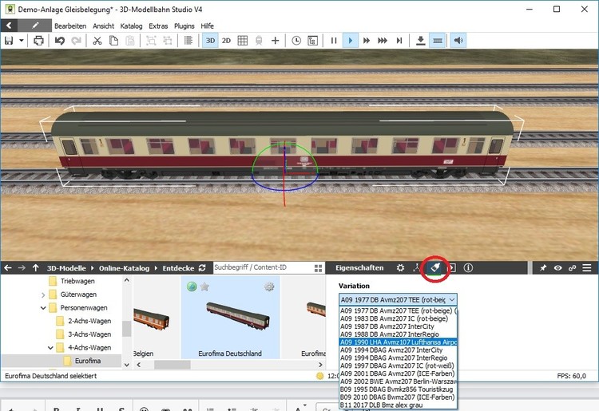Click the layers list icon in the toolbar
The image size is (599, 411).
(188, 41)
